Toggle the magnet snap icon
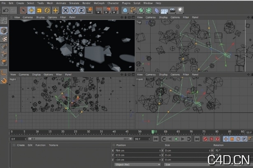The width and height of the screenshot is (253, 168). pyautogui.click(x=4, y=81)
